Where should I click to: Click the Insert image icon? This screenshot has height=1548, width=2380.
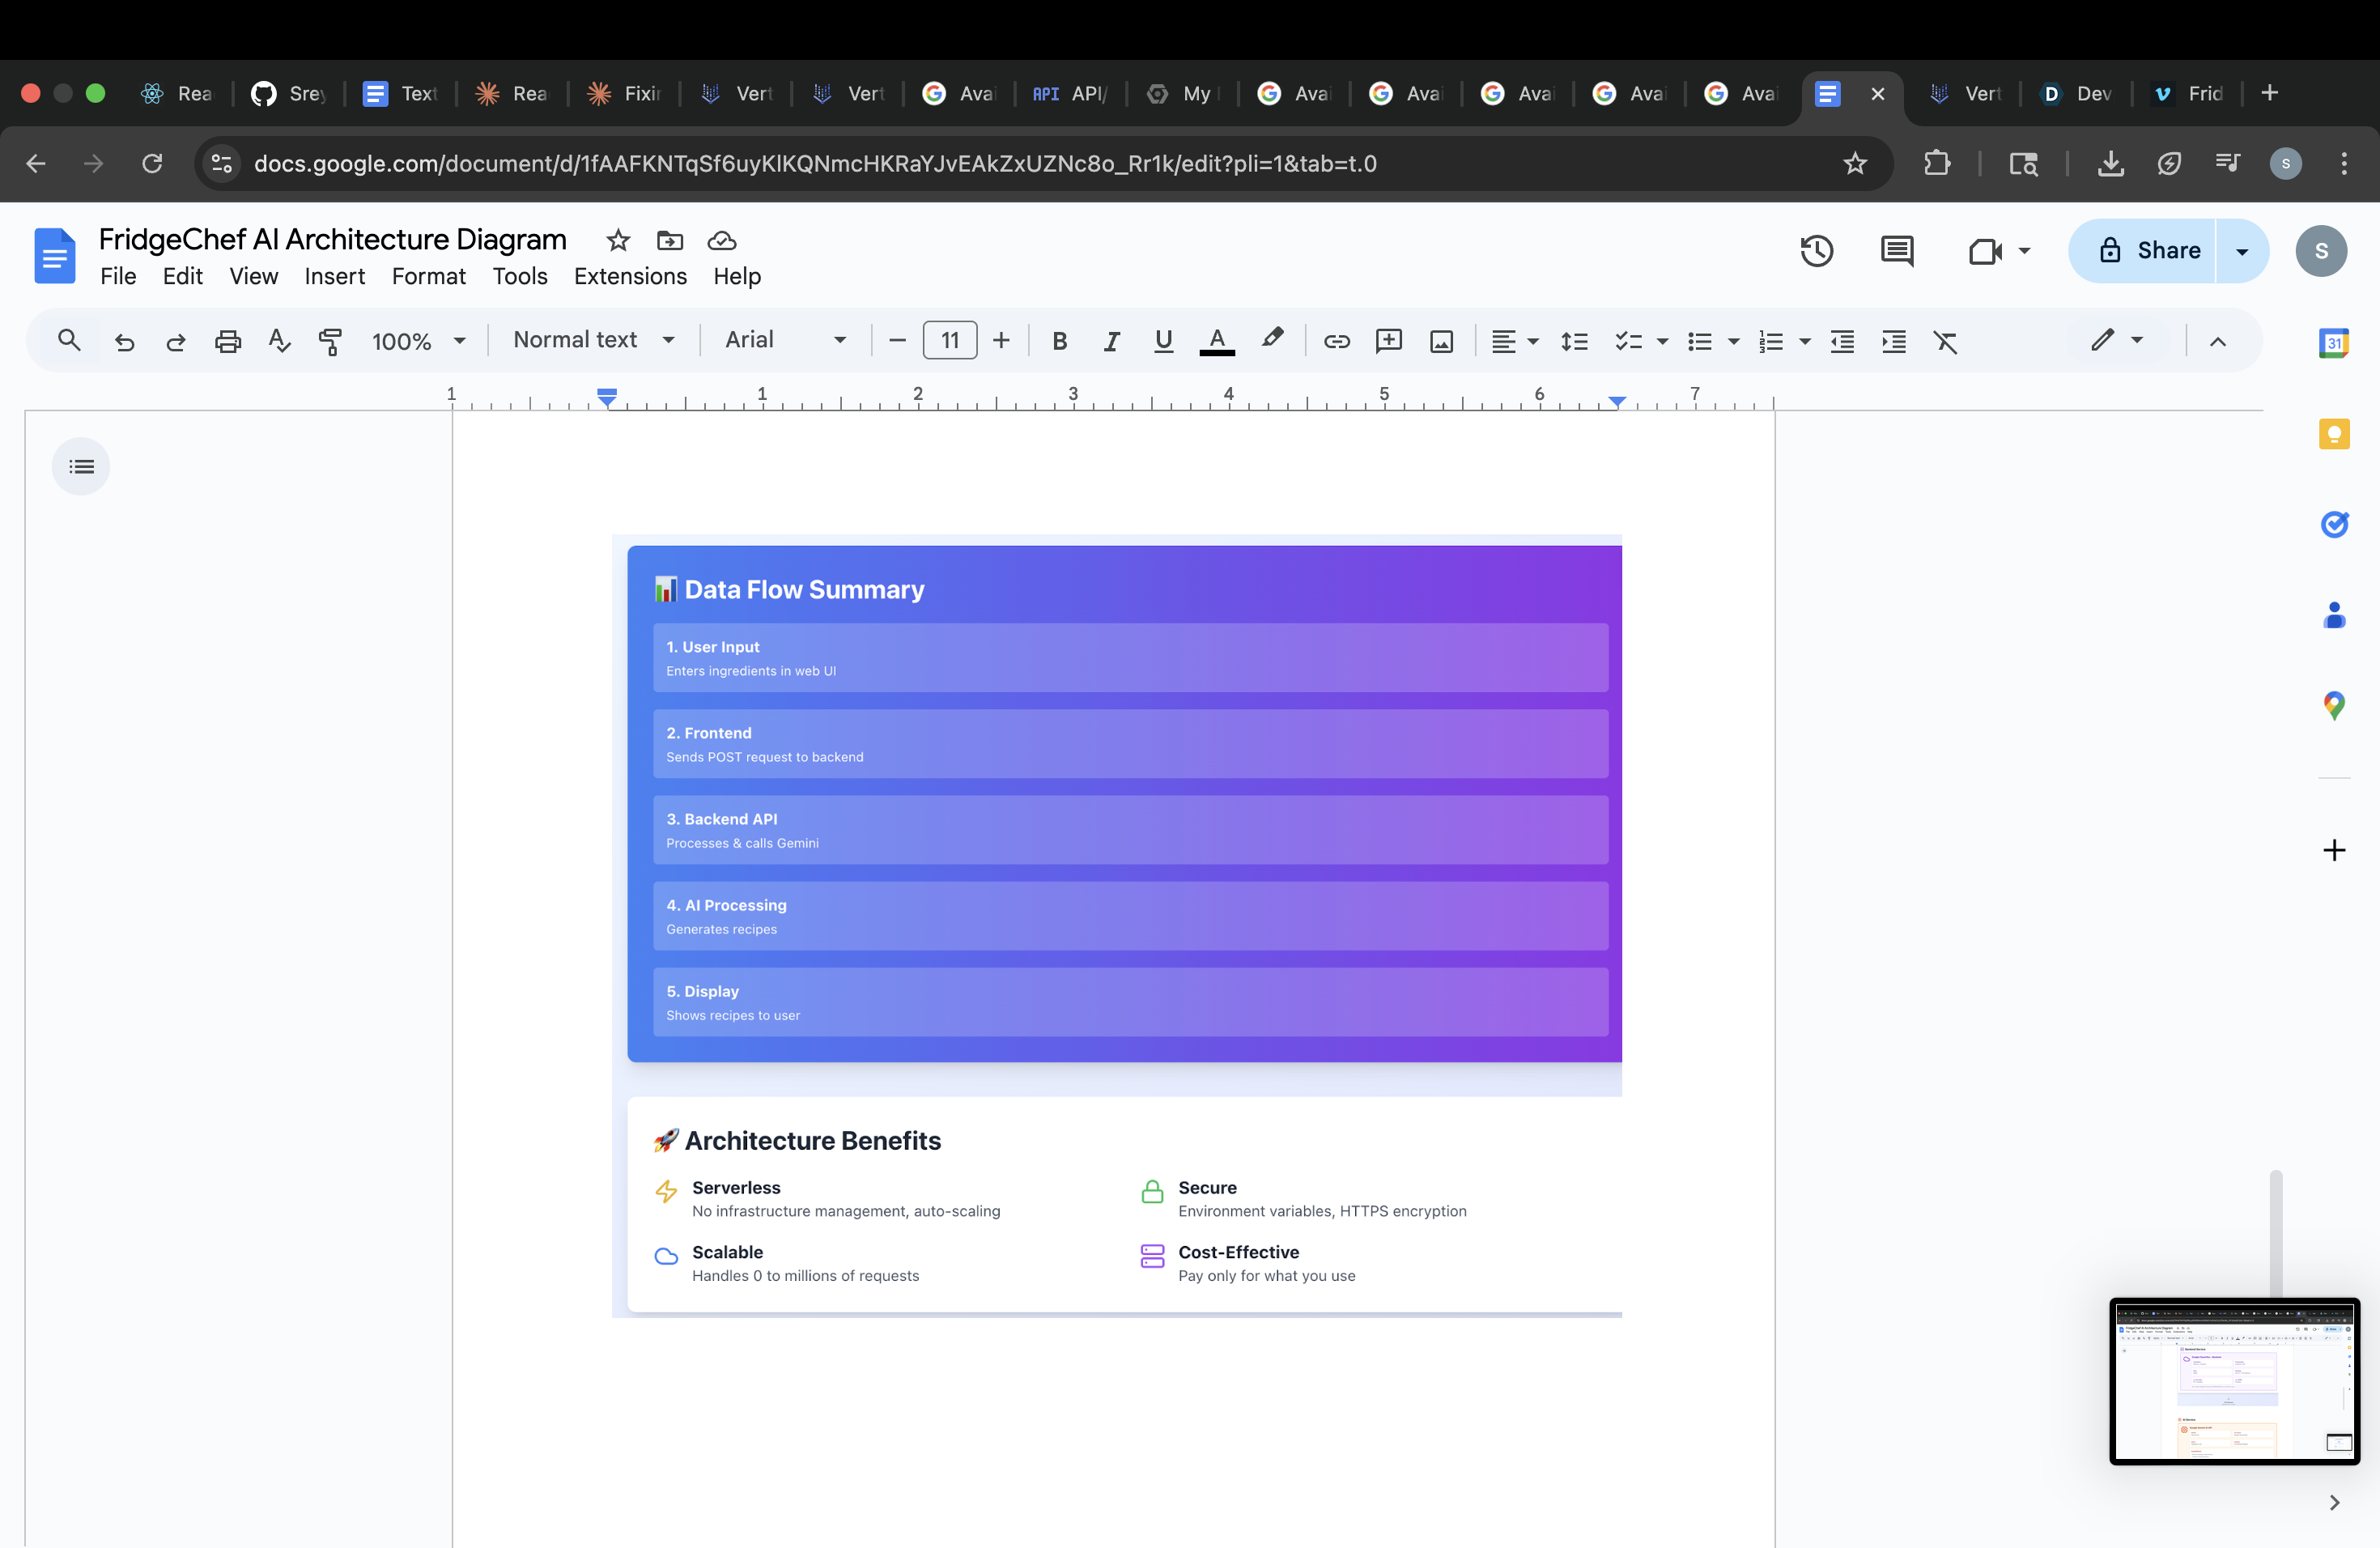tap(1441, 341)
